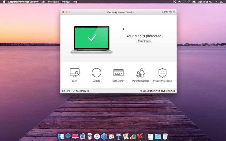Click the Kaspersky red V Dock icon
This screenshot has width=226, height=141.
click(x=140, y=136)
